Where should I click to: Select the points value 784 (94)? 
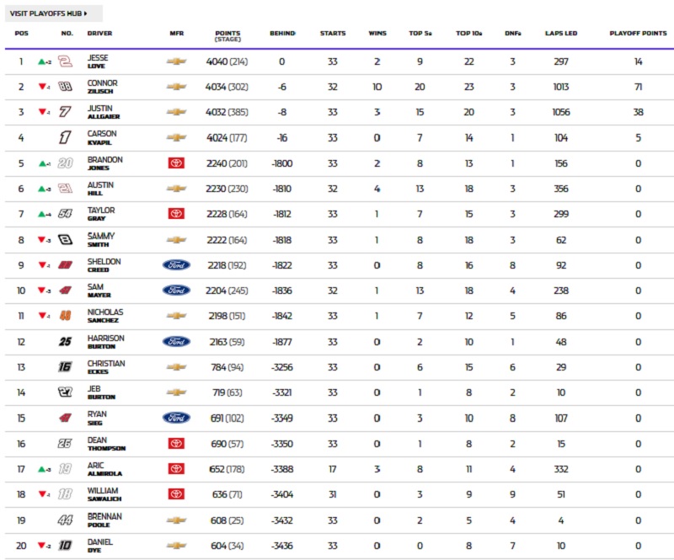227,367
